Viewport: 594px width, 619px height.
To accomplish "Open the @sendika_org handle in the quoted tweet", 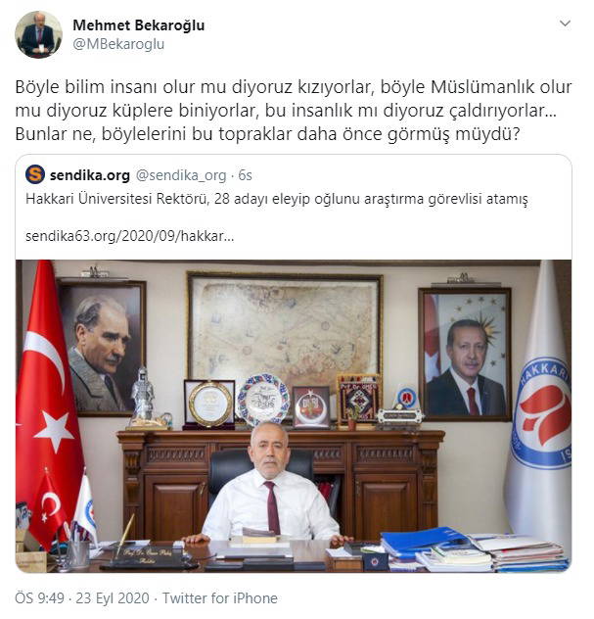I will (x=181, y=175).
